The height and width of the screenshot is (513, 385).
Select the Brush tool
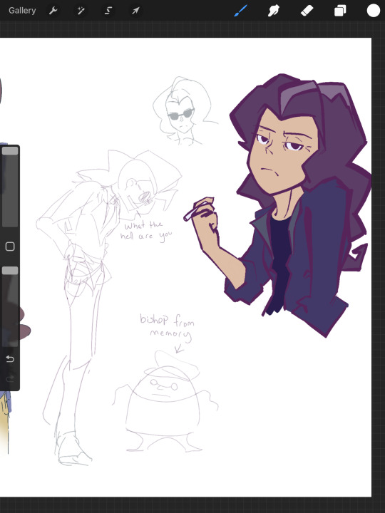tap(241, 11)
